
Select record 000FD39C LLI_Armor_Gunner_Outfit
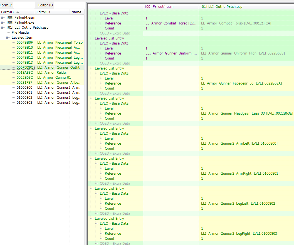pyautogui.click(x=42, y=68)
